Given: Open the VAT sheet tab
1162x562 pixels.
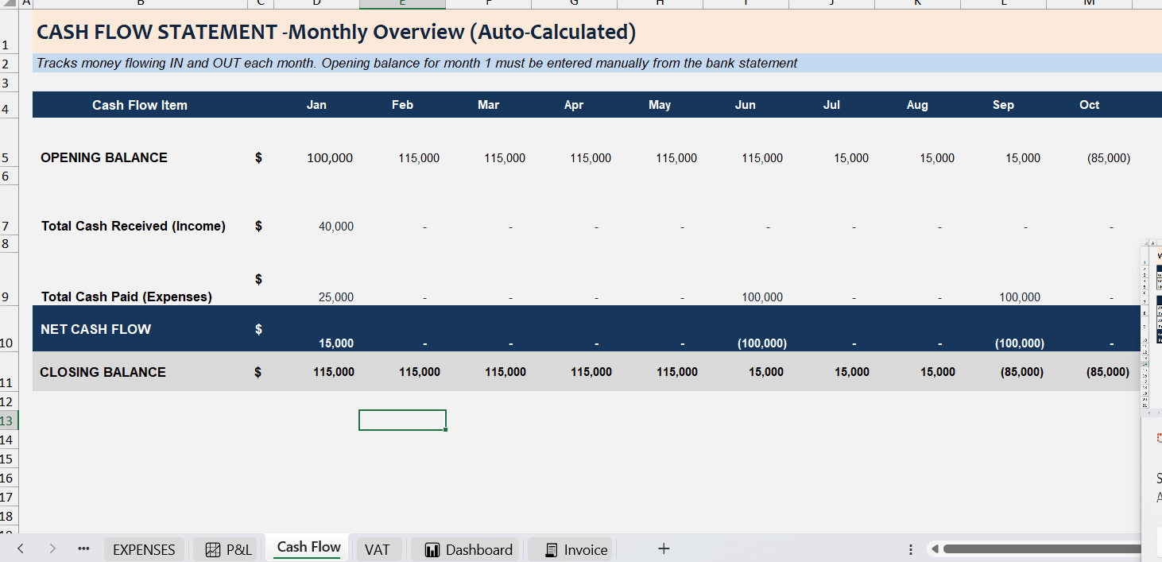Looking at the screenshot, I should 378,549.
